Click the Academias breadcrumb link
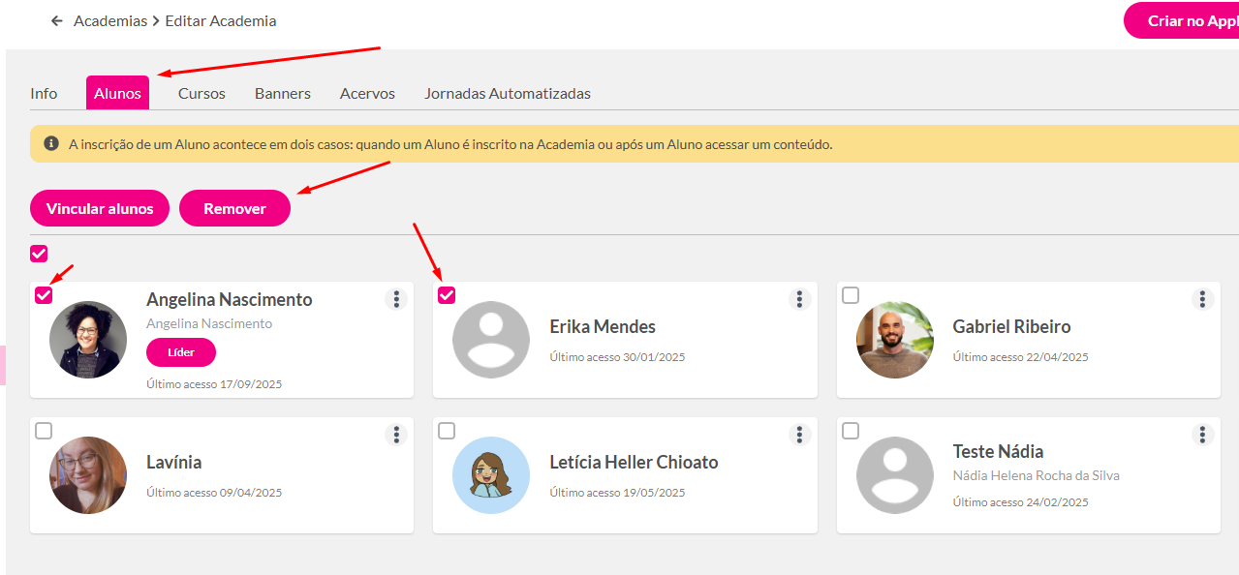This screenshot has width=1239, height=575. click(x=110, y=20)
